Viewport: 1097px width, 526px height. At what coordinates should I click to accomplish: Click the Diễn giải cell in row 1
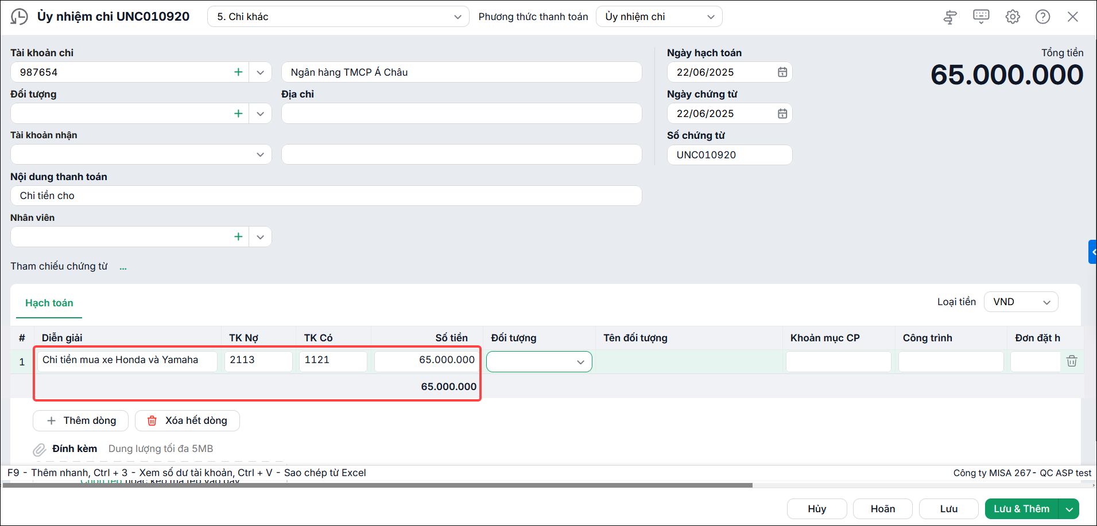click(x=127, y=361)
